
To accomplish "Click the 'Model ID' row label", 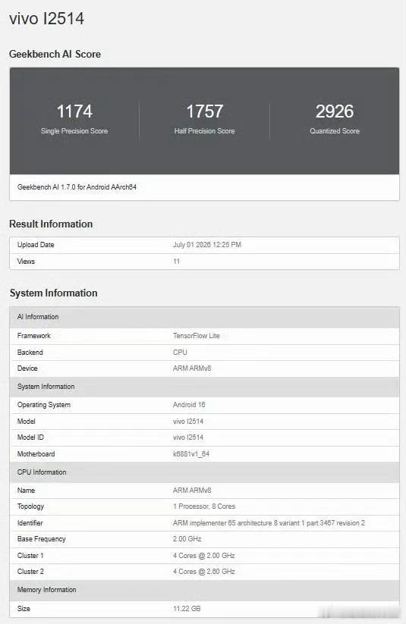I will coord(30,437).
